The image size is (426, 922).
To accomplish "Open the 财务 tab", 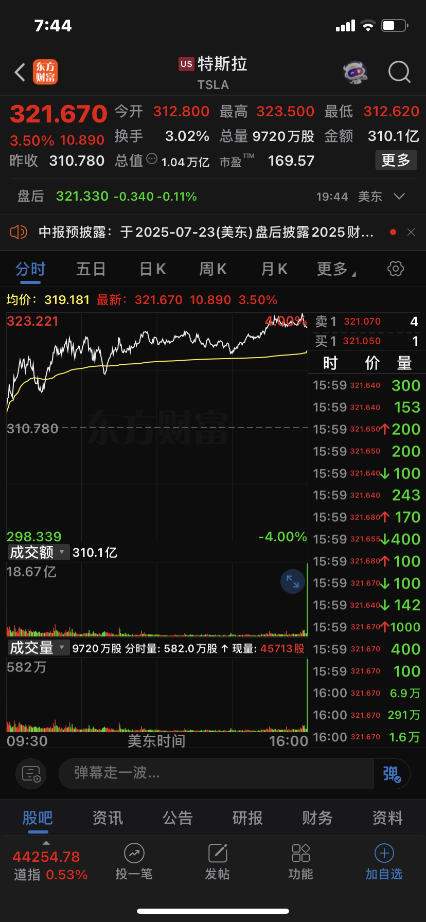I will pos(317,818).
